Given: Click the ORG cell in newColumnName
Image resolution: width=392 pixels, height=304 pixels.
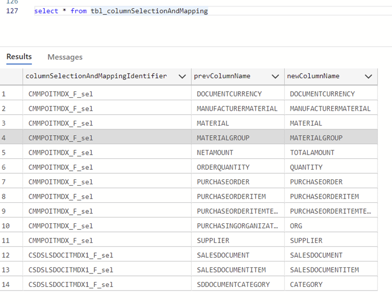Looking at the screenshot, I should point(331,225).
